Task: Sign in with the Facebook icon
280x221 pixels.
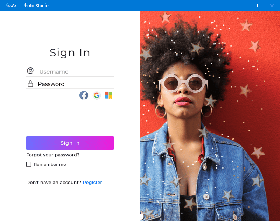Action: click(84, 95)
